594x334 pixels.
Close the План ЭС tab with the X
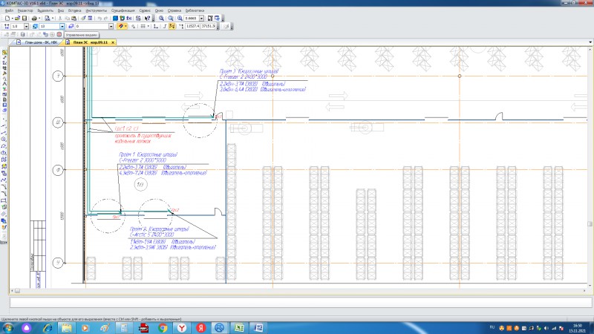click(x=113, y=42)
